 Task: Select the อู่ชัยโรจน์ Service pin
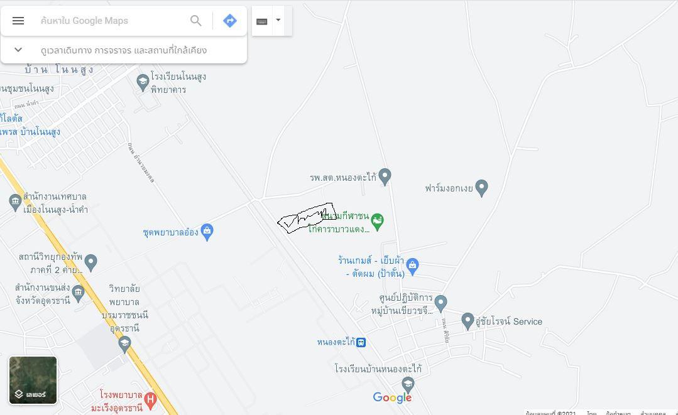click(467, 321)
